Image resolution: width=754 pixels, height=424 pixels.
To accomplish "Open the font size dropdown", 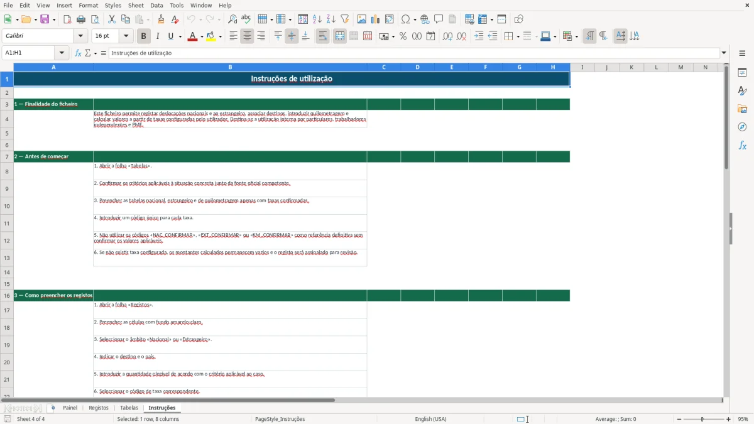I will coord(126,36).
